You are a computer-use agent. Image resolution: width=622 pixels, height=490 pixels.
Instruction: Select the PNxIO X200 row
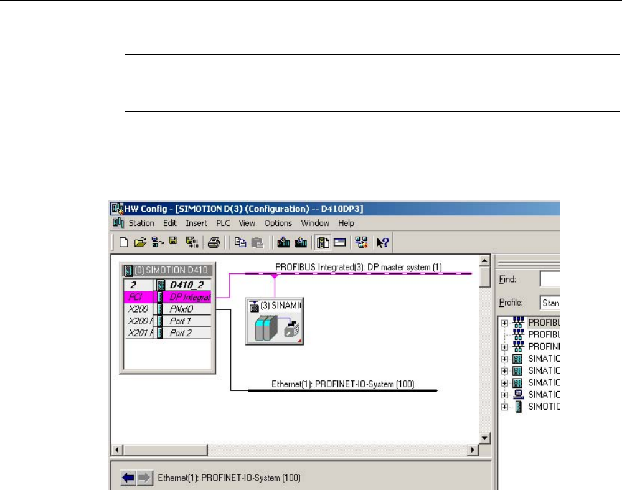(167, 309)
